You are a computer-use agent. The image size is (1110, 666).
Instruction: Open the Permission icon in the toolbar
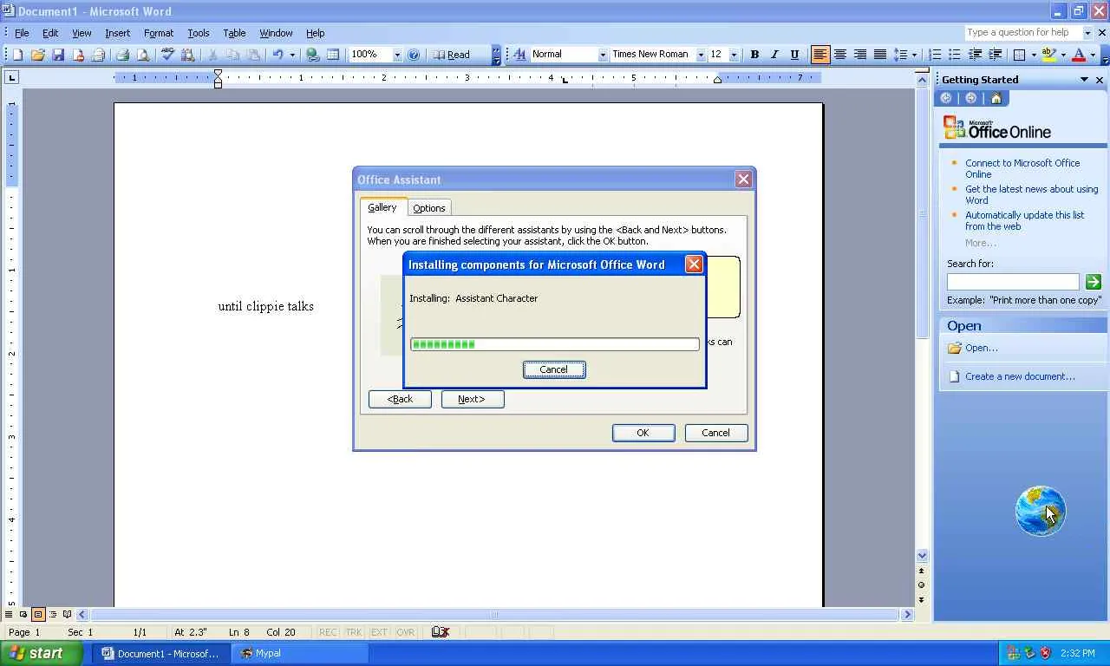[78, 55]
